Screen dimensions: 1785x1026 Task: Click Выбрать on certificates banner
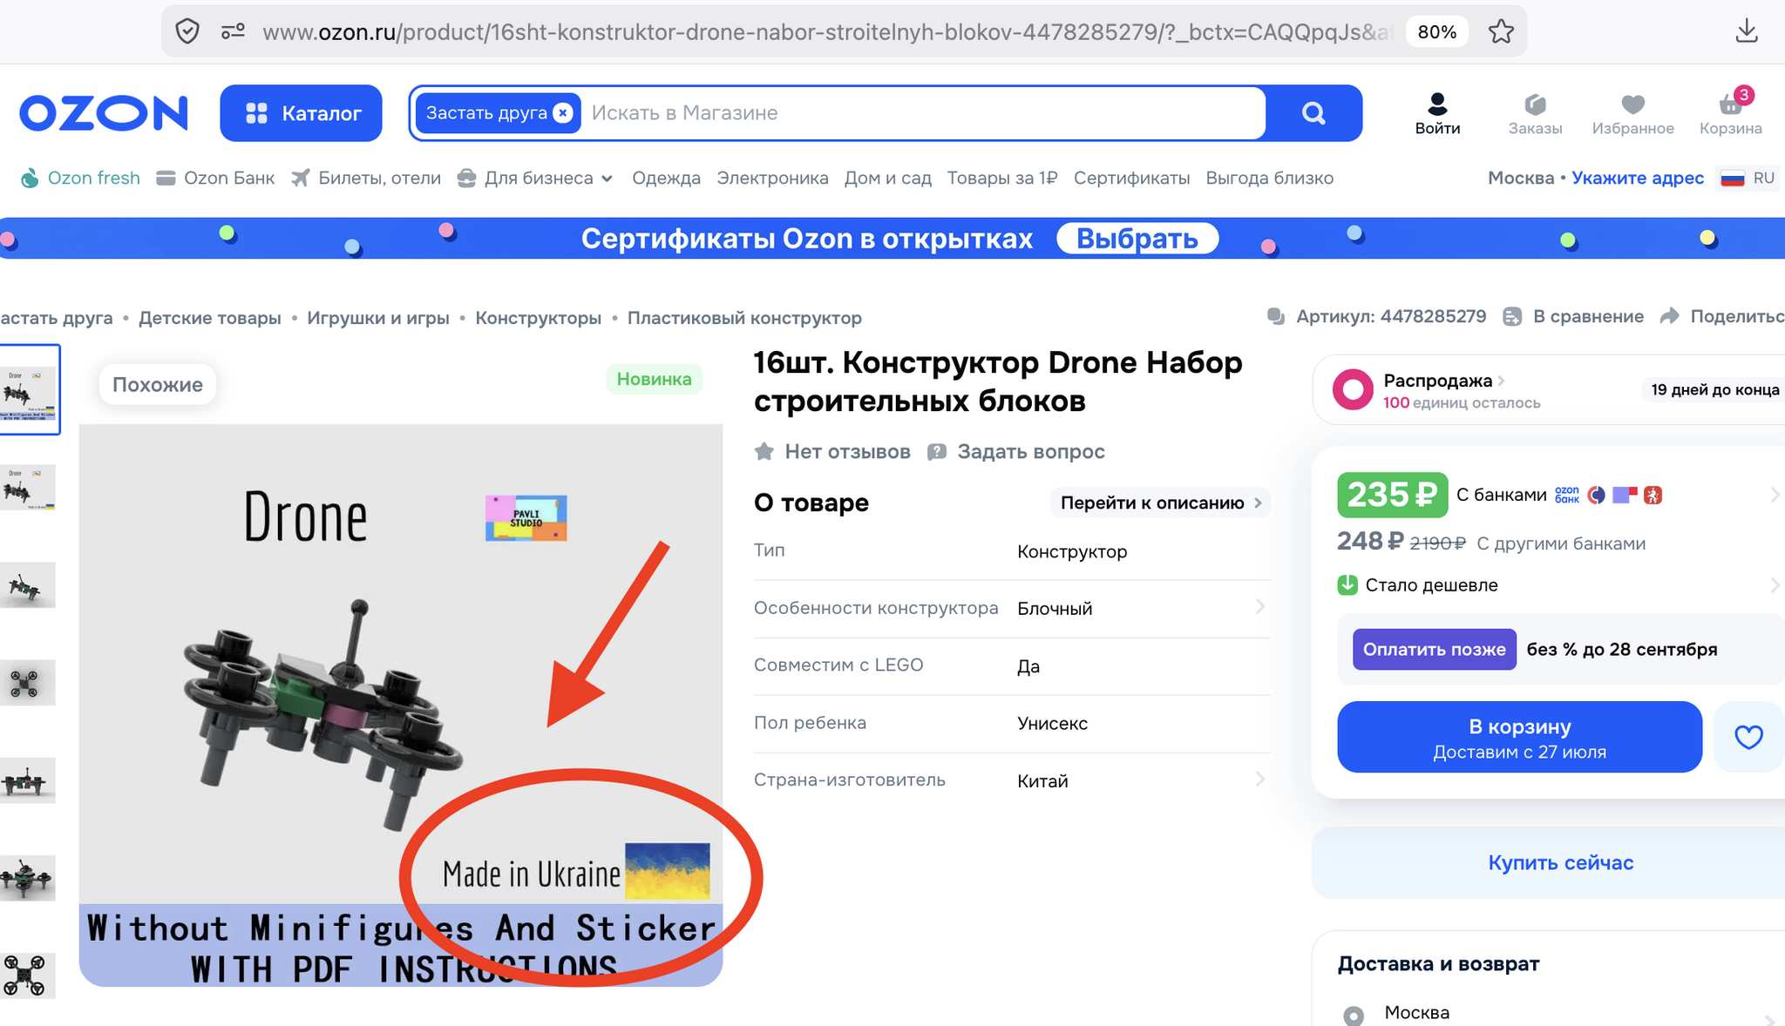tap(1137, 238)
